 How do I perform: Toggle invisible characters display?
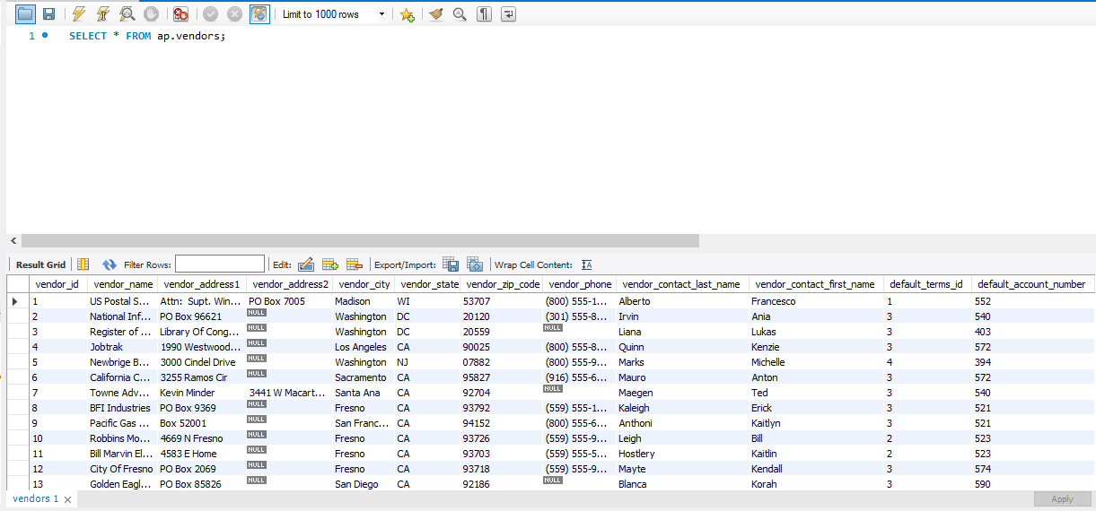coord(484,13)
